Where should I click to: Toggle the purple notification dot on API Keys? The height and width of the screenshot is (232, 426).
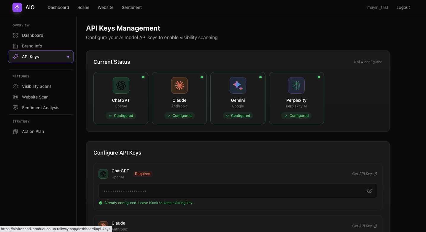coord(68,57)
